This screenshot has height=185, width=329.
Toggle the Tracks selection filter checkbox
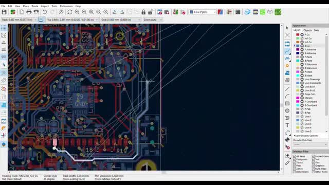tap(295, 162)
